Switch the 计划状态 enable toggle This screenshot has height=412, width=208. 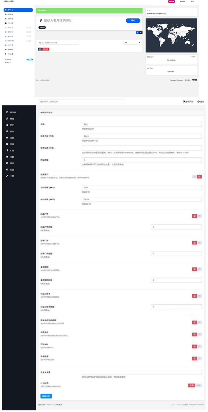pos(194,385)
